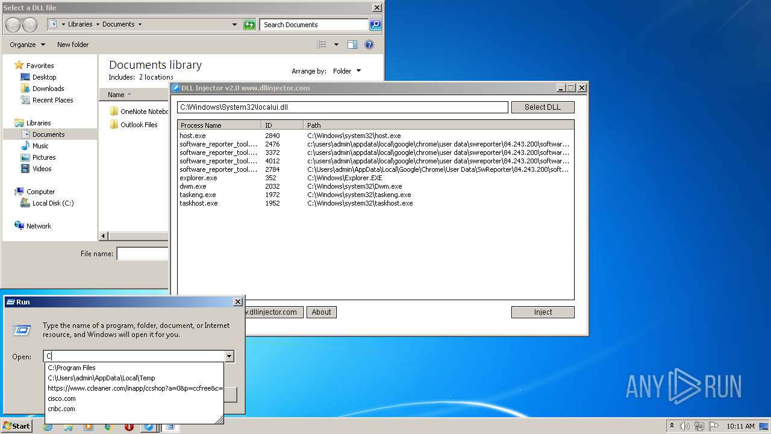Click the Select DLL button

tap(543, 107)
